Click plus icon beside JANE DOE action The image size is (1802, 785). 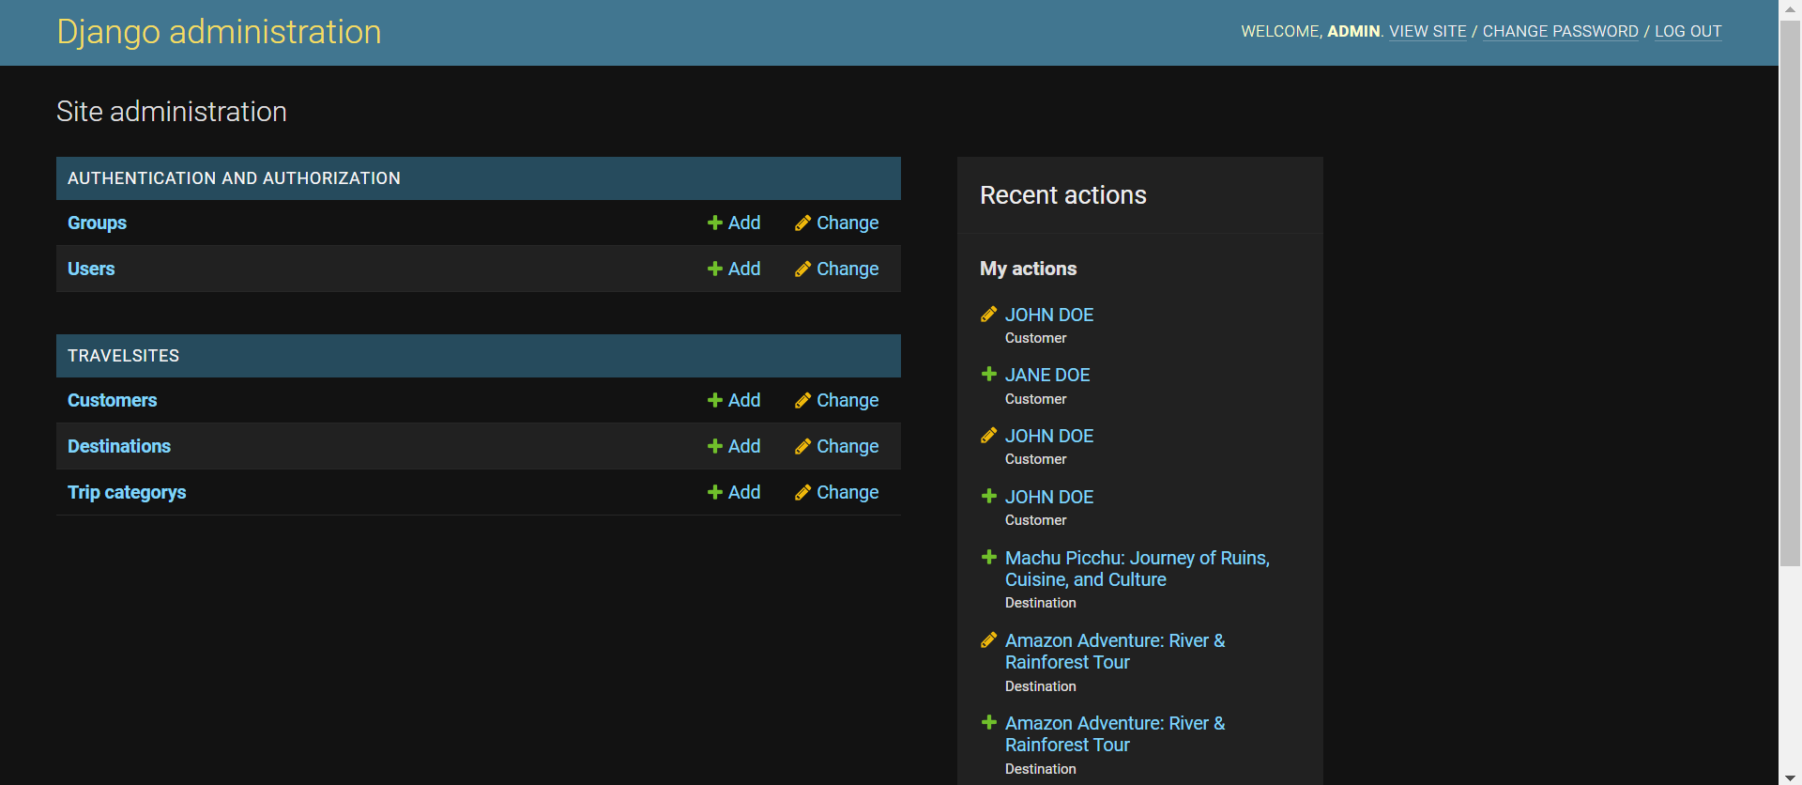[x=988, y=374]
